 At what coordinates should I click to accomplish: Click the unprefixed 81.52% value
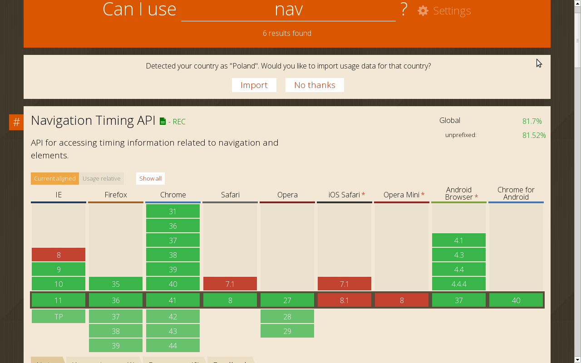pyautogui.click(x=534, y=135)
